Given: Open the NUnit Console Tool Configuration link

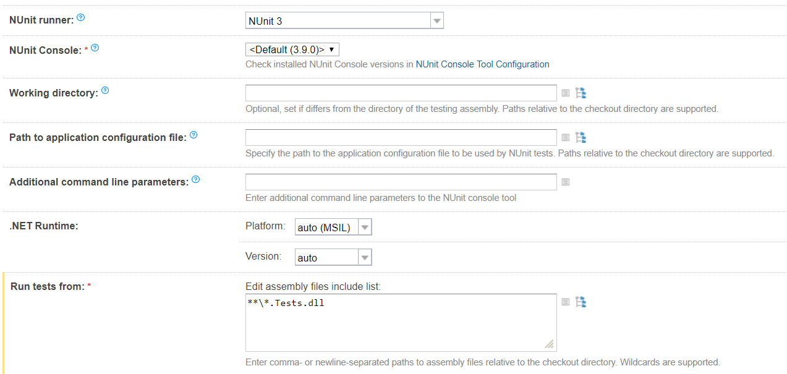Looking at the screenshot, I should (482, 64).
